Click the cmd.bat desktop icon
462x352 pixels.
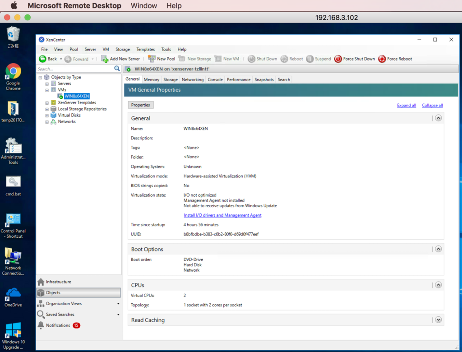point(13,186)
